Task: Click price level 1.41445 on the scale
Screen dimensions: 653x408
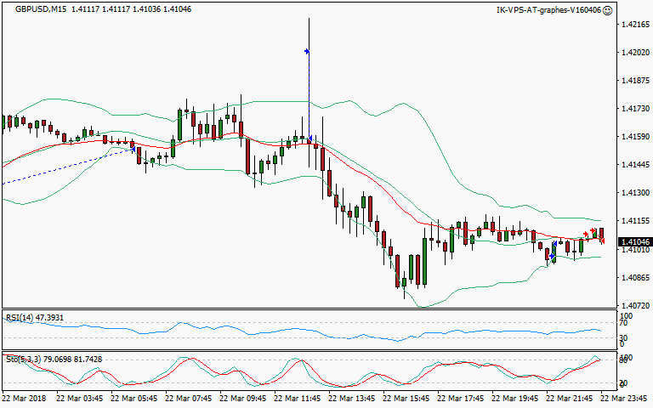Action: click(635, 165)
